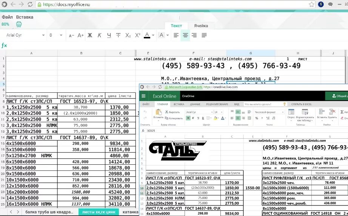Click the text color A swatch in MyOffice
Image resolution: width=348 pixels, height=216 pixels.
(147, 35)
